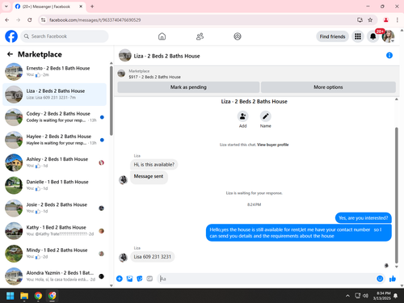Show hidden system tray icons
404x303 pixels.
(x=347, y=296)
